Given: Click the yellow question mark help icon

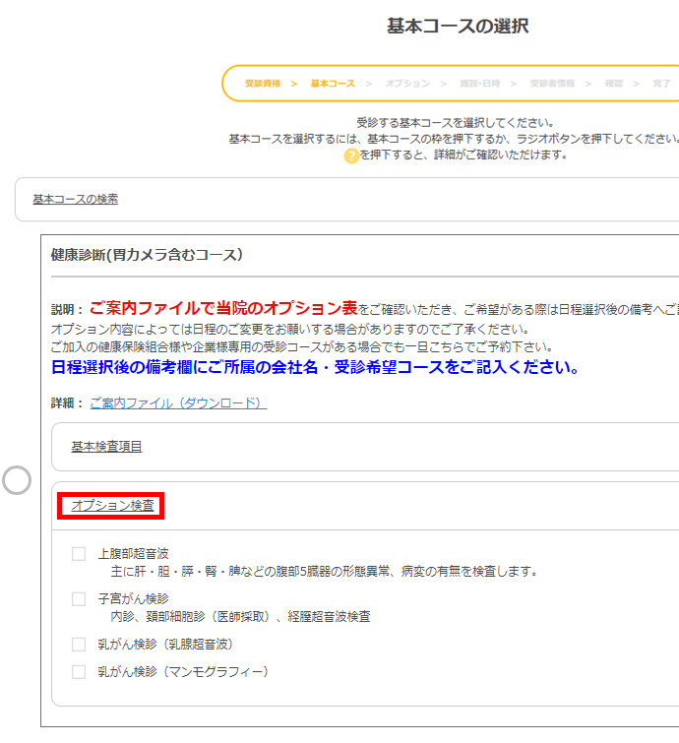Looking at the screenshot, I should (351, 155).
